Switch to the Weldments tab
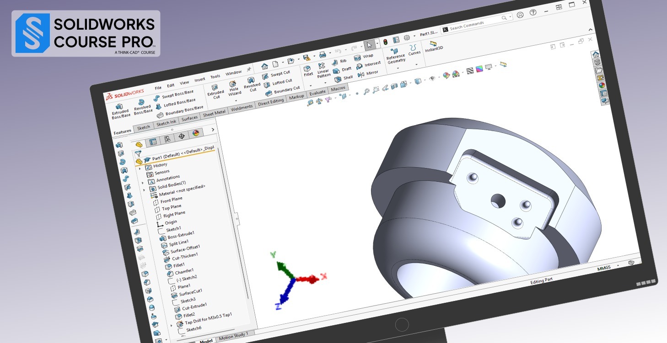Image resolution: width=667 pixels, height=343 pixels. pyautogui.click(x=242, y=107)
